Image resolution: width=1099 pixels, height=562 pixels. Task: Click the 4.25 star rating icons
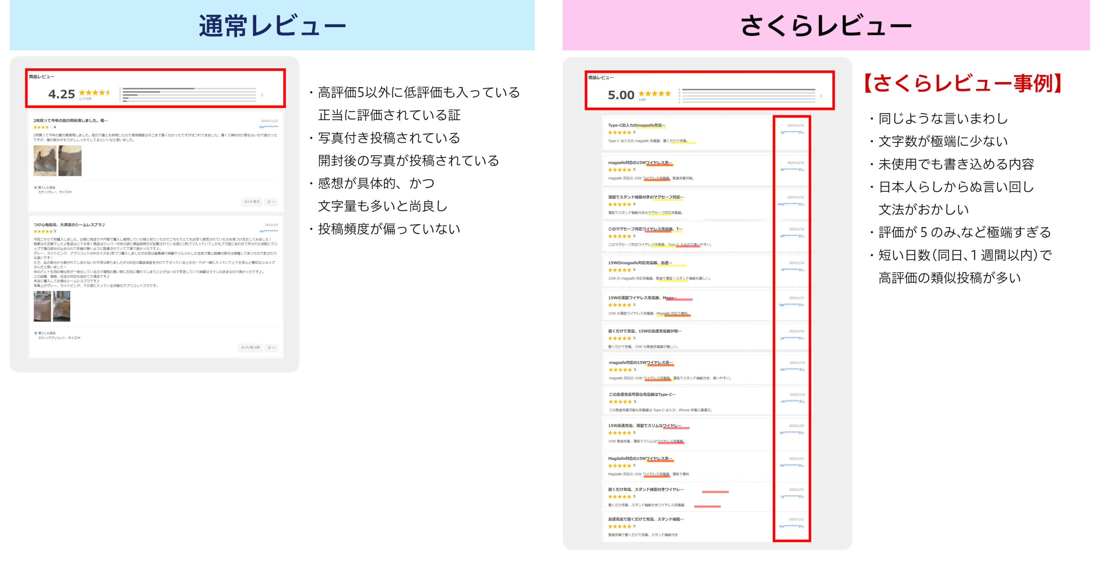94,93
